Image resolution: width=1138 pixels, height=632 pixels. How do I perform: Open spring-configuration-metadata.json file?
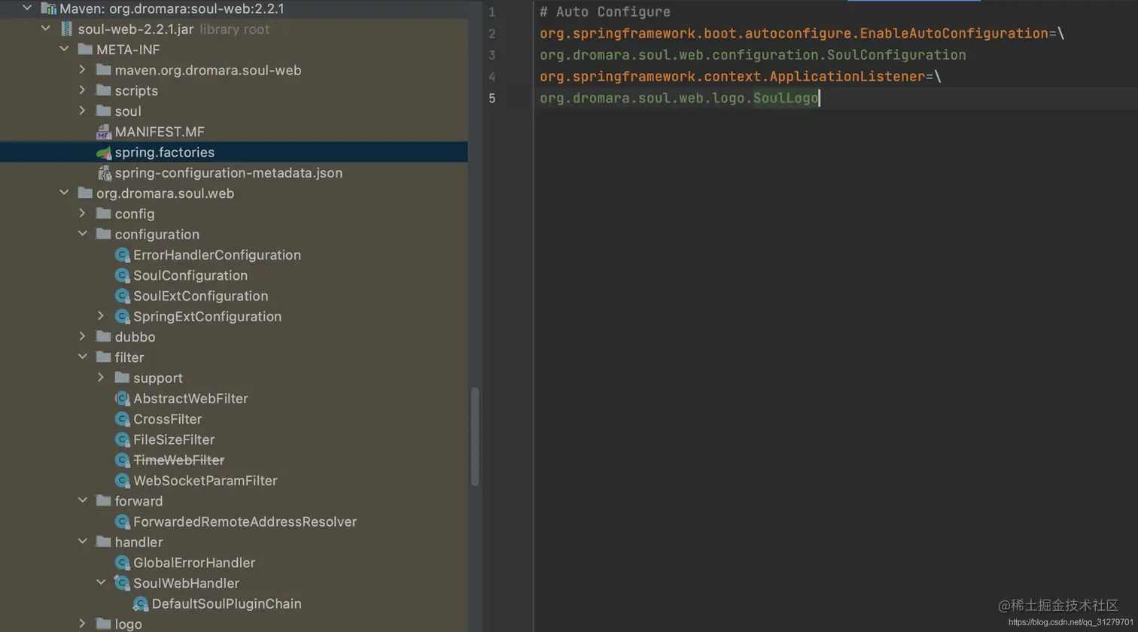(229, 173)
